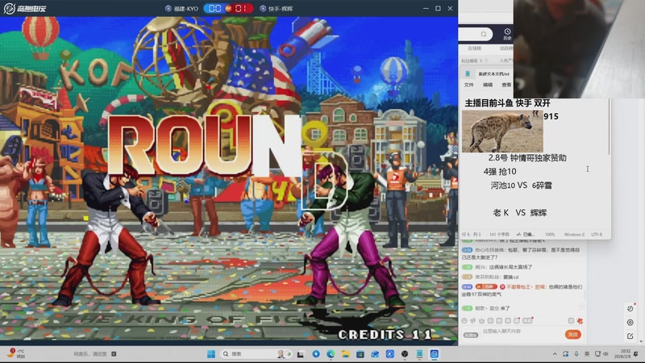Click the Windows line-ending status entry
The image size is (645, 363).
(x=574, y=235)
